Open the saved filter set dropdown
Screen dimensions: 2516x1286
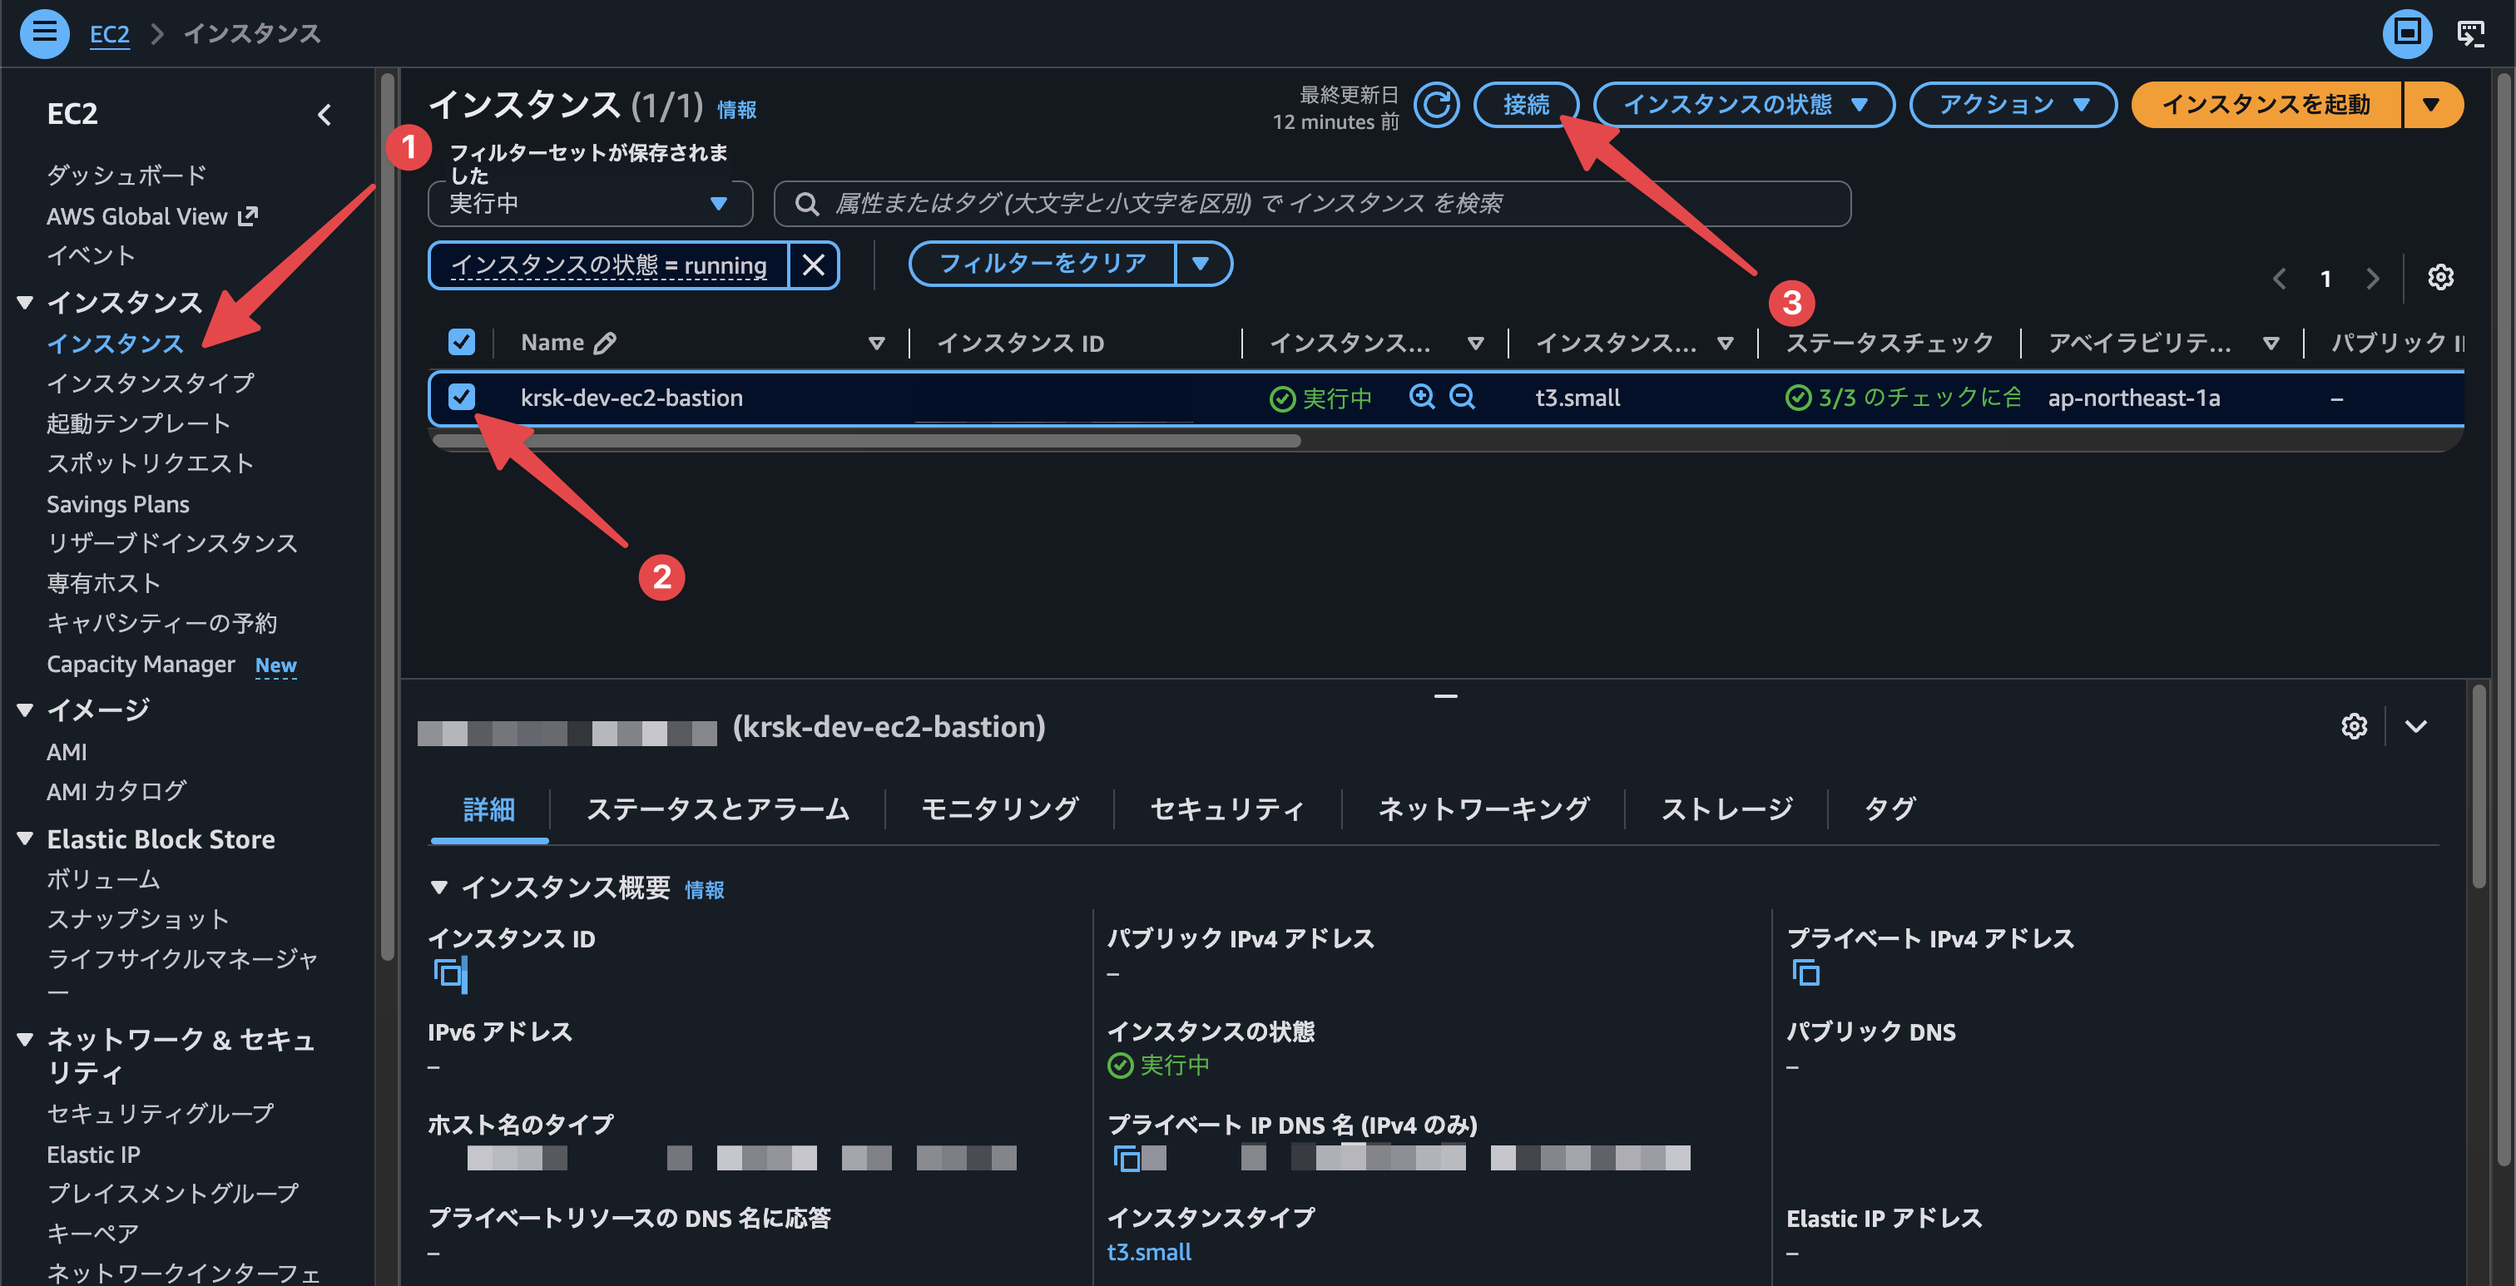(590, 204)
